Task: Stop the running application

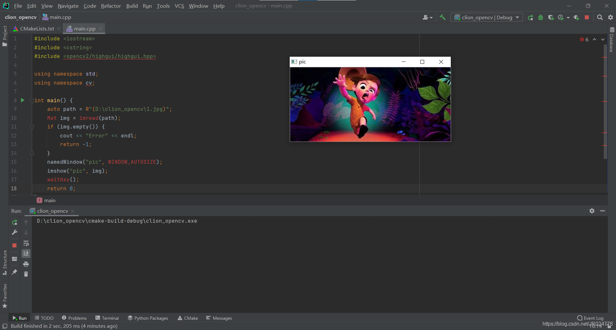Action: [587, 17]
